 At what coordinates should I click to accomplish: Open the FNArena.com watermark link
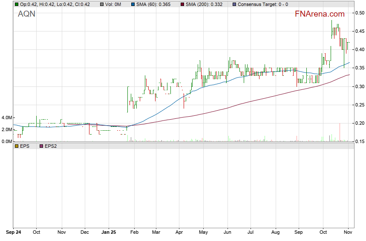click(320, 14)
